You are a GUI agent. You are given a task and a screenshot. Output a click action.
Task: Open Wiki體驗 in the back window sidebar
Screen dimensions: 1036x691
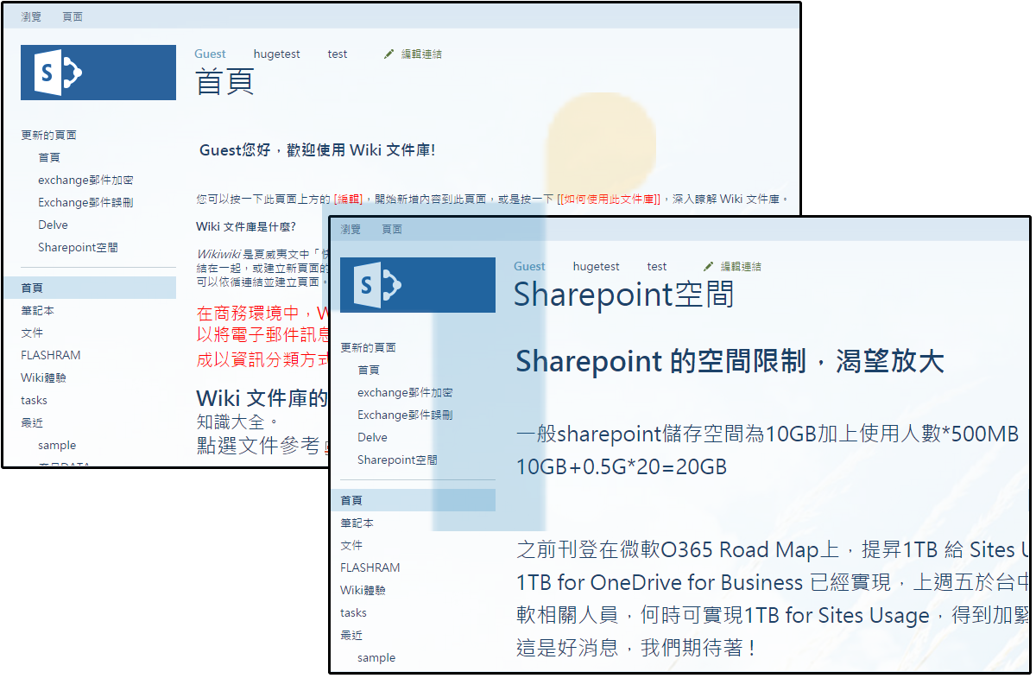44,377
